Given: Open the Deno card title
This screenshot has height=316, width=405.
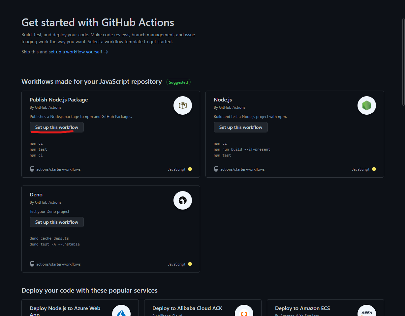Looking at the screenshot, I should [x=36, y=194].
